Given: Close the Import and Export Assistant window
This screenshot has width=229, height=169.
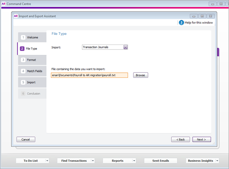Looking at the screenshot, I should 211,16.
